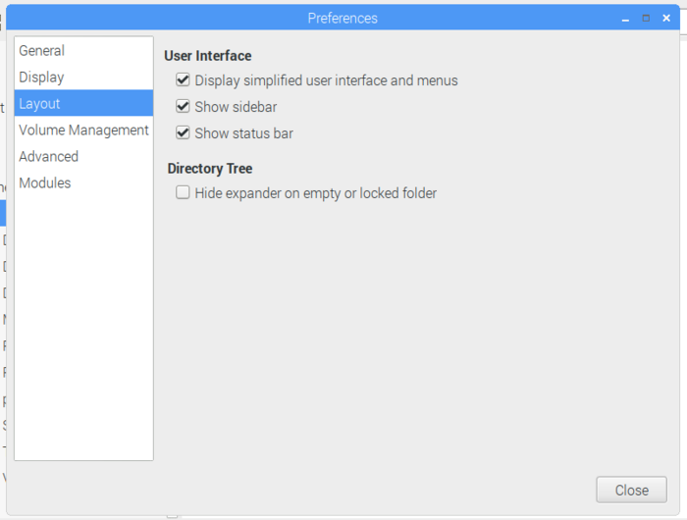
Task: Turn off Show status bar
Action: 183,133
